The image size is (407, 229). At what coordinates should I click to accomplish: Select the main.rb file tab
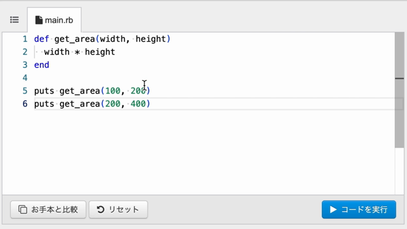[x=54, y=20]
